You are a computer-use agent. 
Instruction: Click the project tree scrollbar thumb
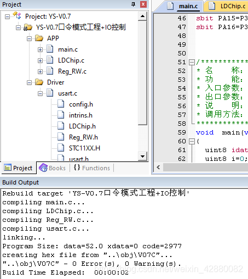[142, 73]
